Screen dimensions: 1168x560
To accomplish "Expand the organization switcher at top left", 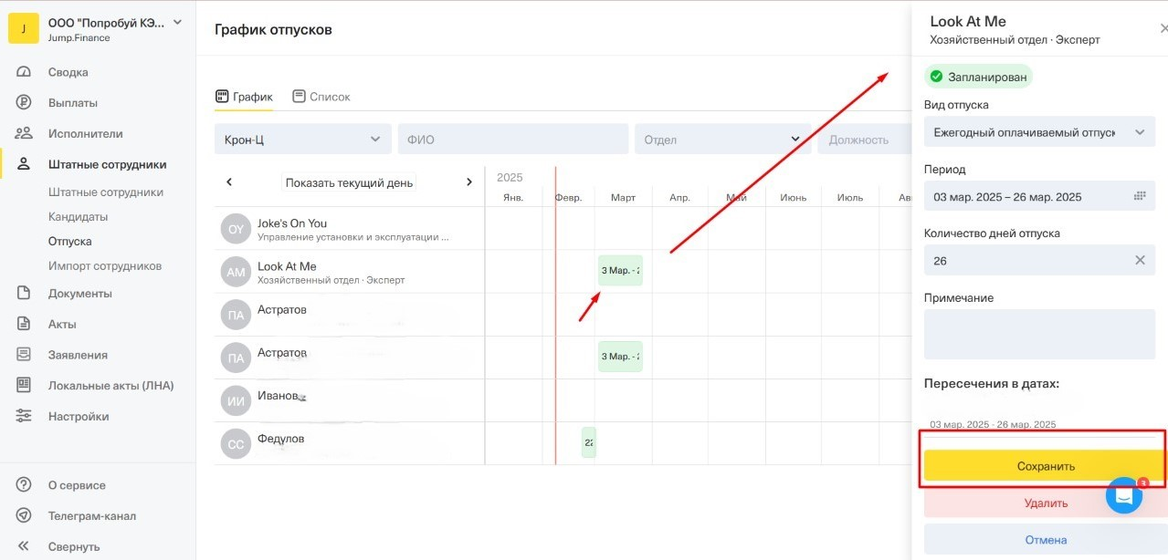I will click(177, 23).
